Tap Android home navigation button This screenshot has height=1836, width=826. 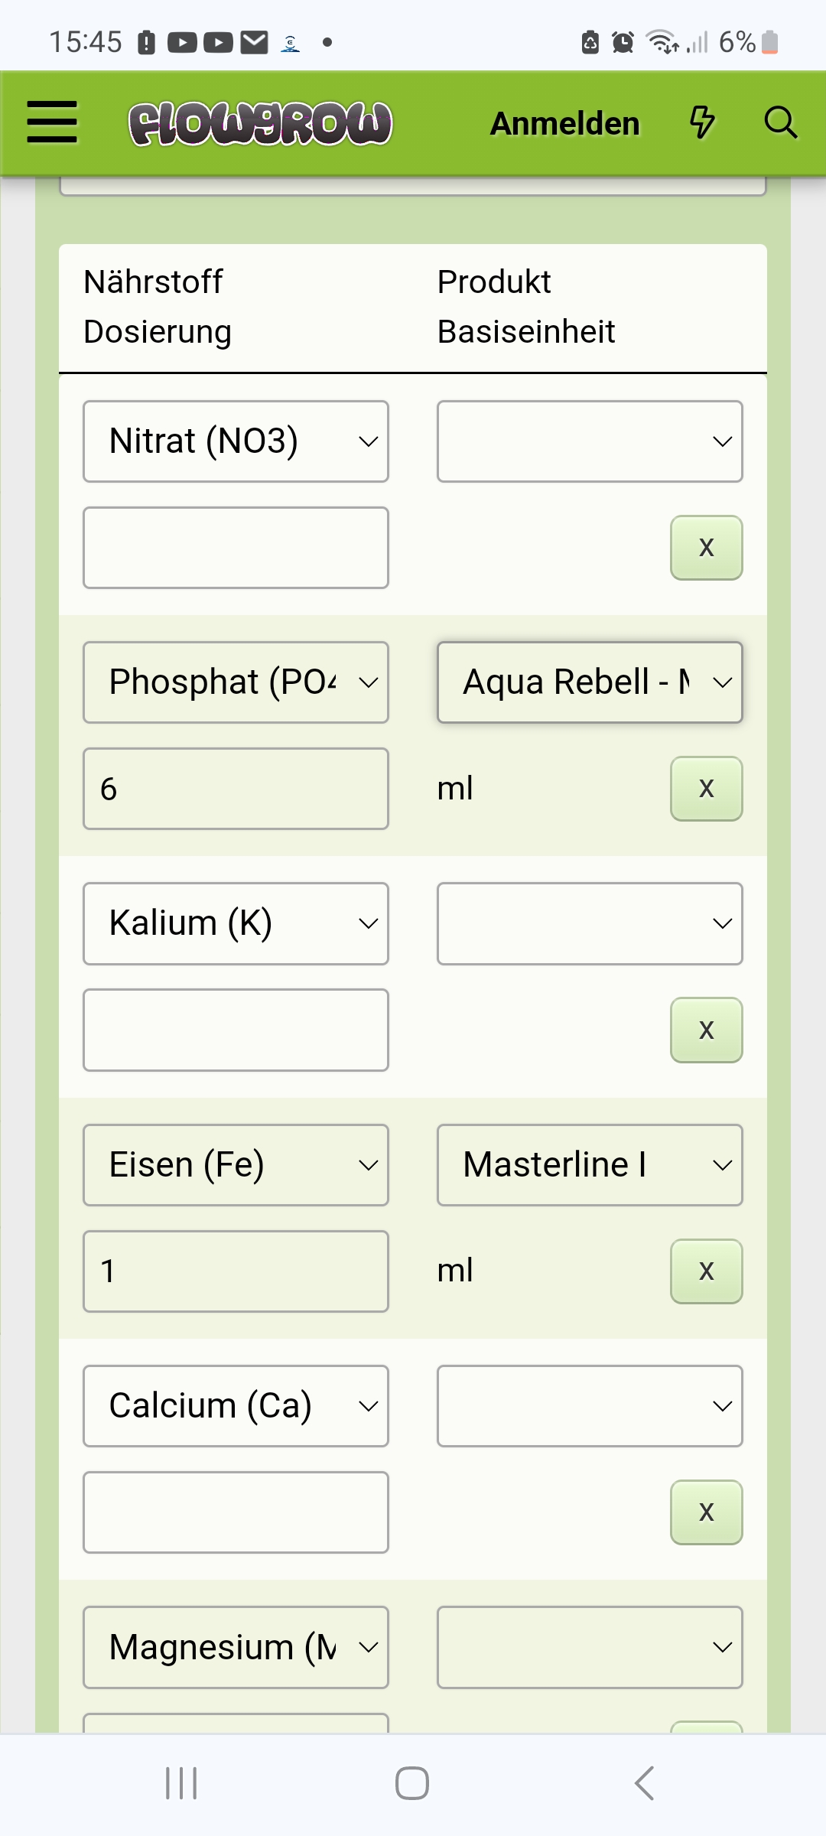[x=412, y=1783]
